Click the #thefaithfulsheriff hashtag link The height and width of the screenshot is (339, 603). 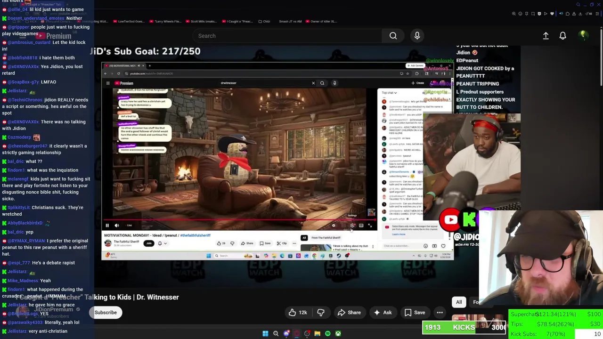pos(195,235)
